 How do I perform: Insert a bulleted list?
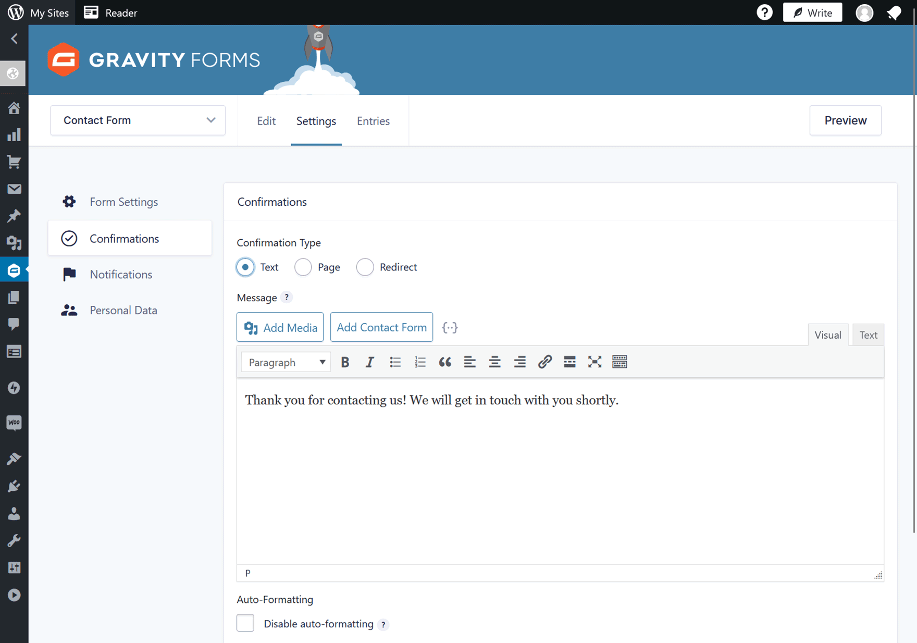point(395,362)
